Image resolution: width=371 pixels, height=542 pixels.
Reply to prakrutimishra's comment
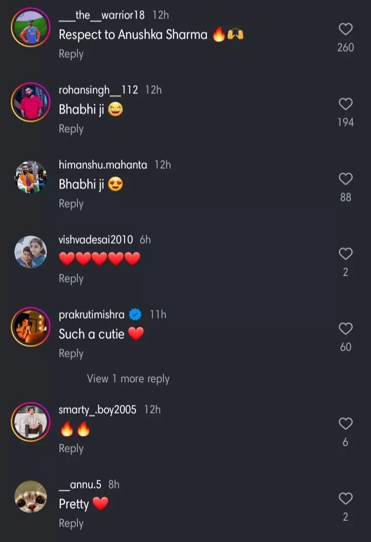71,354
